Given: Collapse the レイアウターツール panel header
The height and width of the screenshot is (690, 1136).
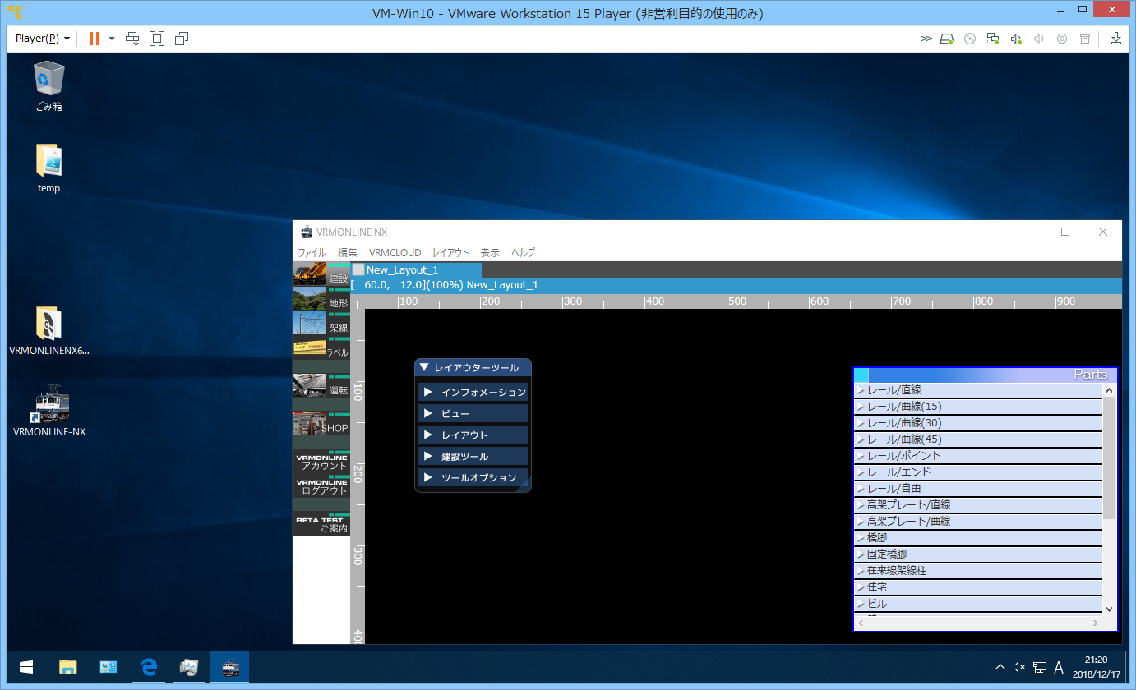Looking at the screenshot, I should [x=473, y=368].
